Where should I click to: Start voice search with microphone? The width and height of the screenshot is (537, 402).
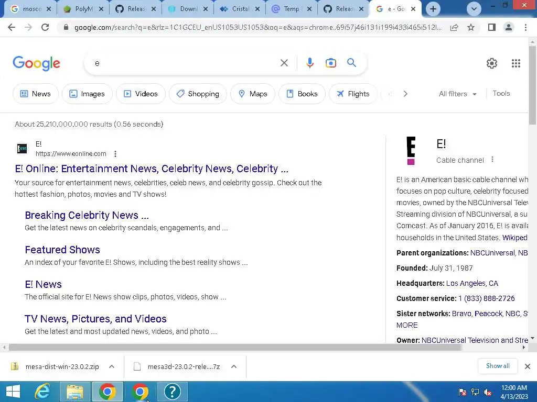click(x=310, y=63)
